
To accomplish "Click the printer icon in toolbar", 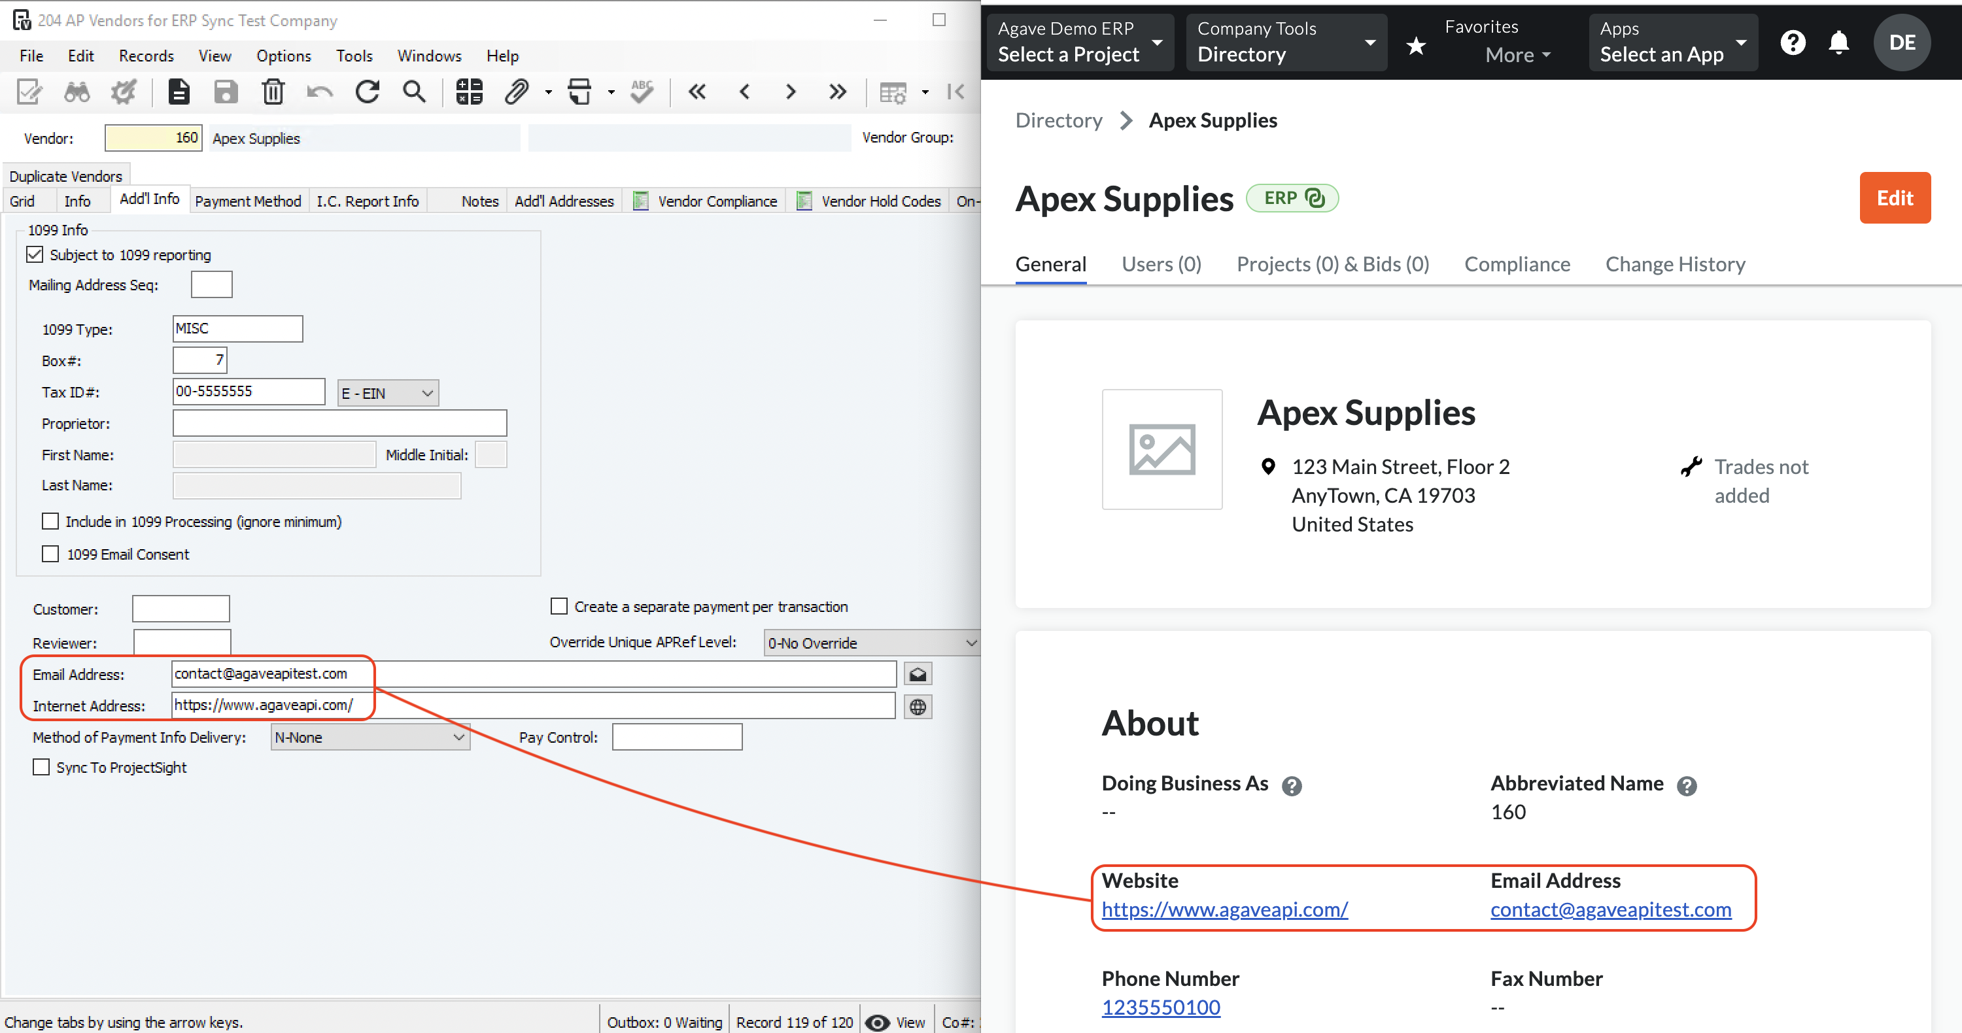I will coord(579,92).
